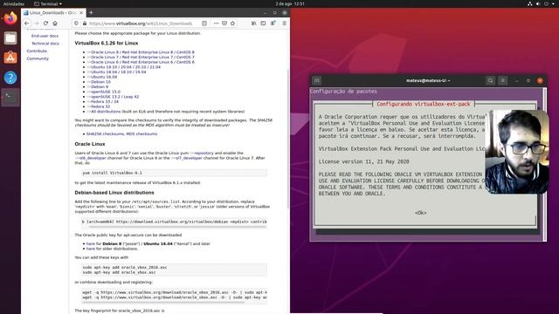
Task: Confirm the license dialog with <Ok>
Action: click(x=421, y=213)
